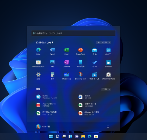The image size is (147, 140).
Task: Expand その他 (More) recommended items
Action: 106,89
